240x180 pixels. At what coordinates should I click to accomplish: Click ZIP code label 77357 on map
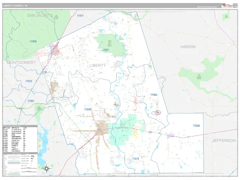pyautogui.click(x=31, y=101)
